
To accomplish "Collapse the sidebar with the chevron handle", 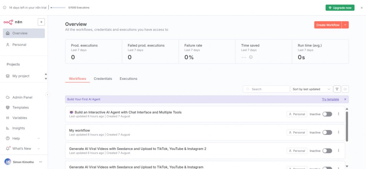I will pyautogui.click(x=48, y=95).
